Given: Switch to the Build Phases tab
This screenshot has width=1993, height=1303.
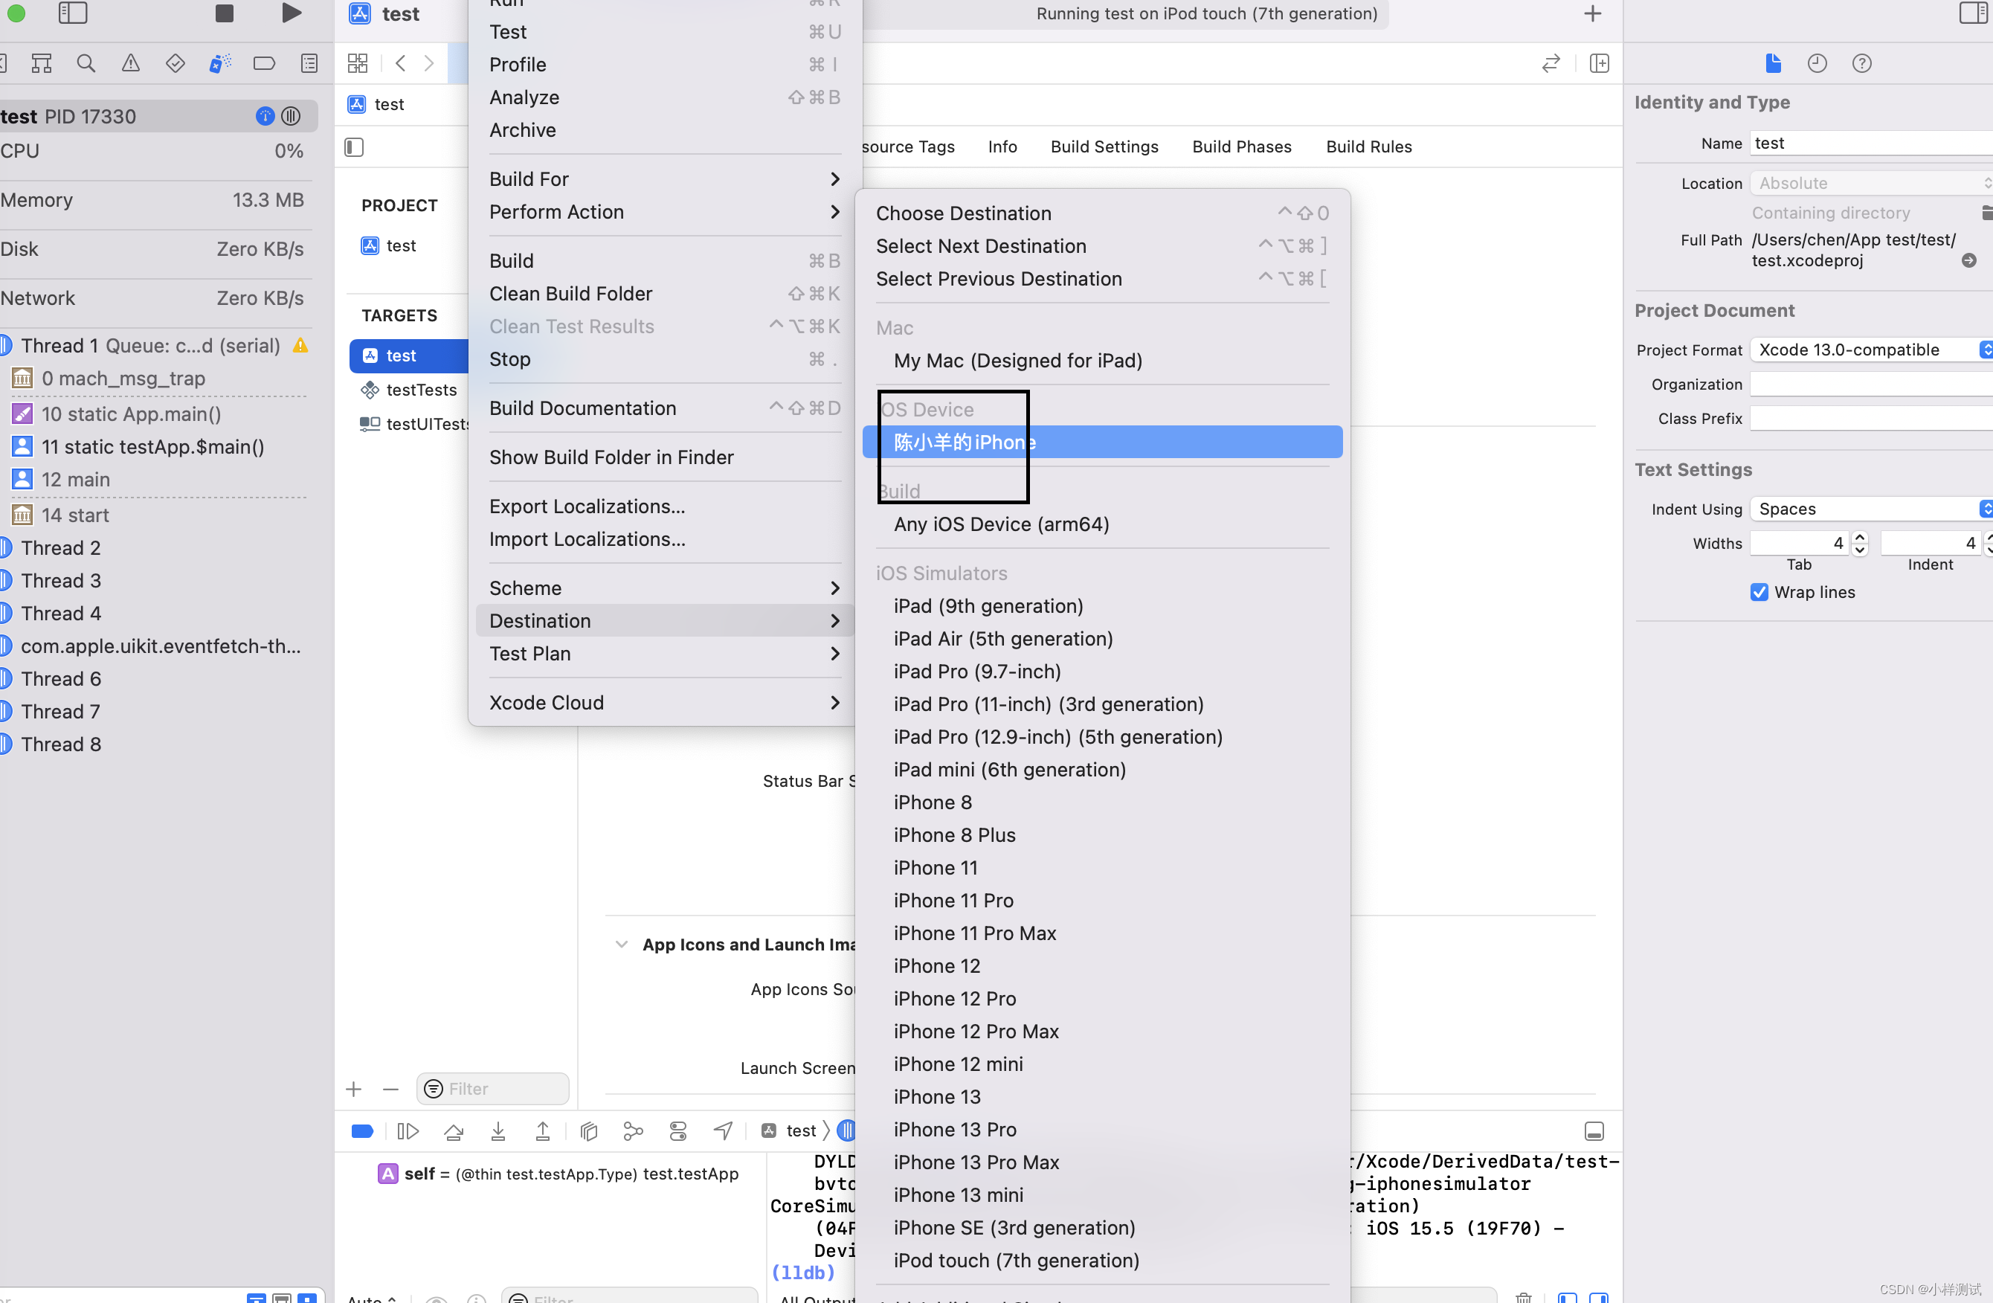Looking at the screenshot, I should [1242, 147].
